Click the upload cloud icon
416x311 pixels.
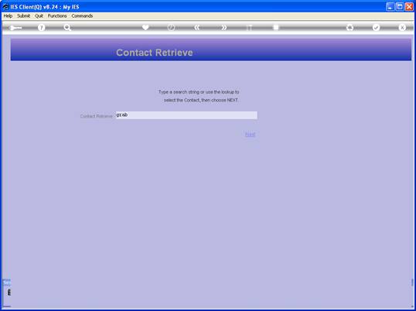click(350, 28)
